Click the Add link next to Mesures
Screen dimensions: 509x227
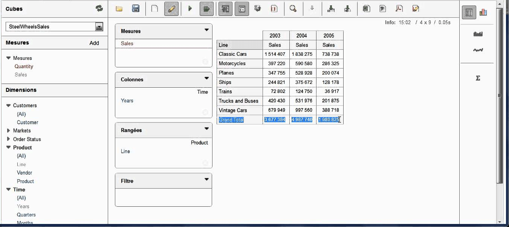pyautogui.click(x=94, y=43)
